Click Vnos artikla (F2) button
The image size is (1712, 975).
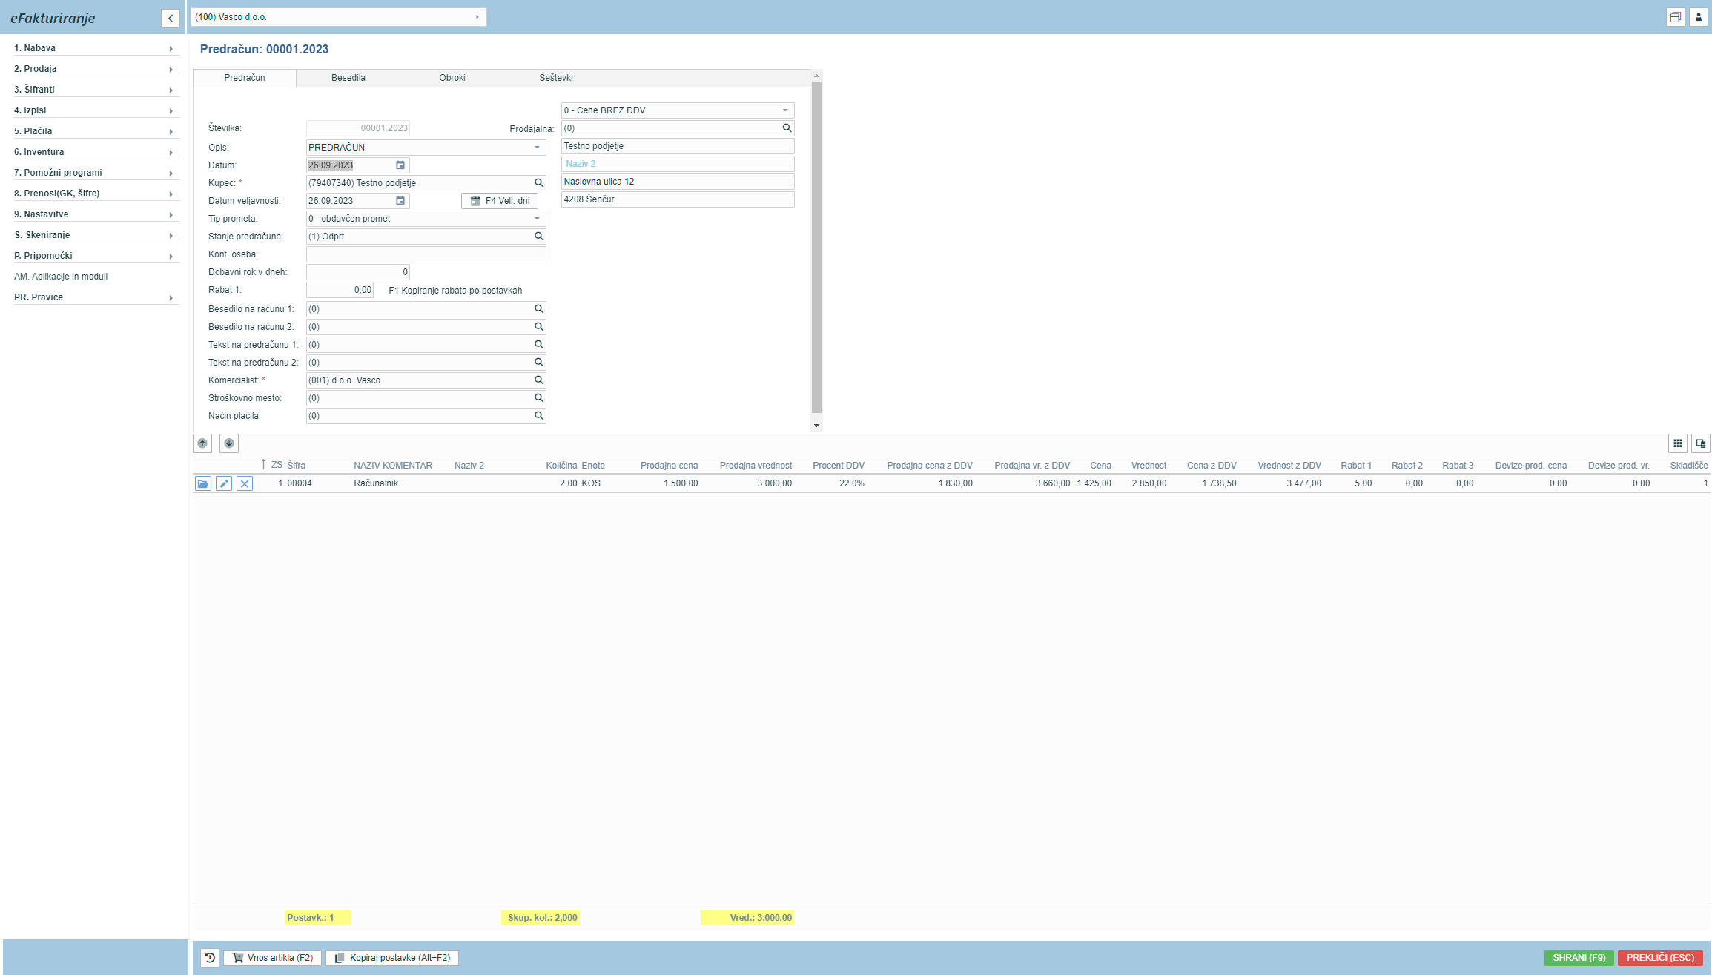pos(273,958)
